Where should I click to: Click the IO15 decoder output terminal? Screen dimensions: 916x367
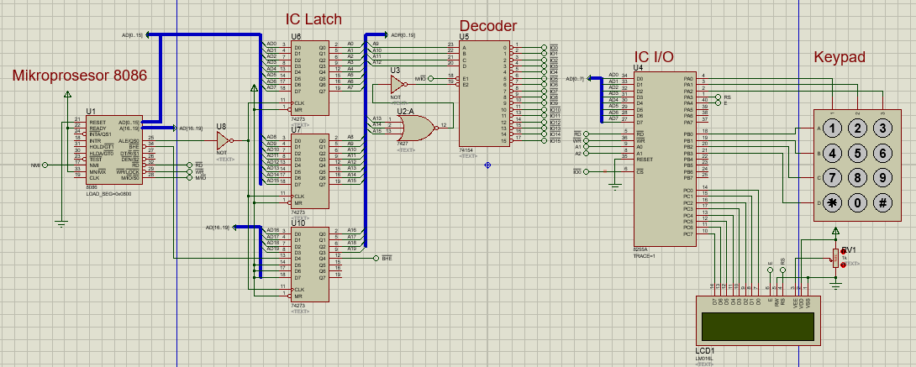click(x=544, y=140)
